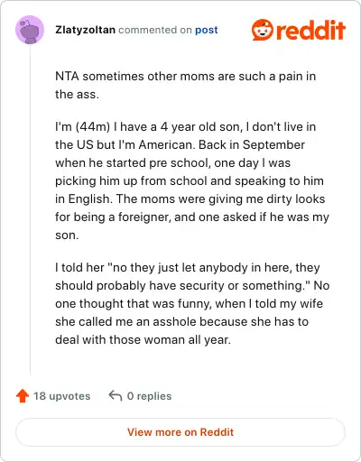
Task: Click the paragraph starting "I told her"
Action: point(192,303)
